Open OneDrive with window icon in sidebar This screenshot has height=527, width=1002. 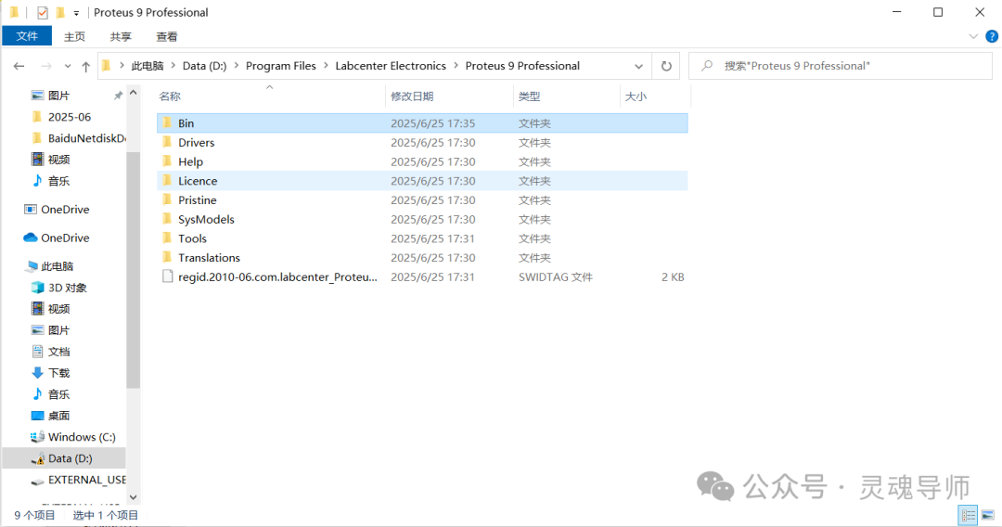[57, 210]
